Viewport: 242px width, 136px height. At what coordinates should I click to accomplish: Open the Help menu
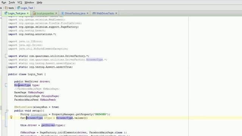pos(39,3)
